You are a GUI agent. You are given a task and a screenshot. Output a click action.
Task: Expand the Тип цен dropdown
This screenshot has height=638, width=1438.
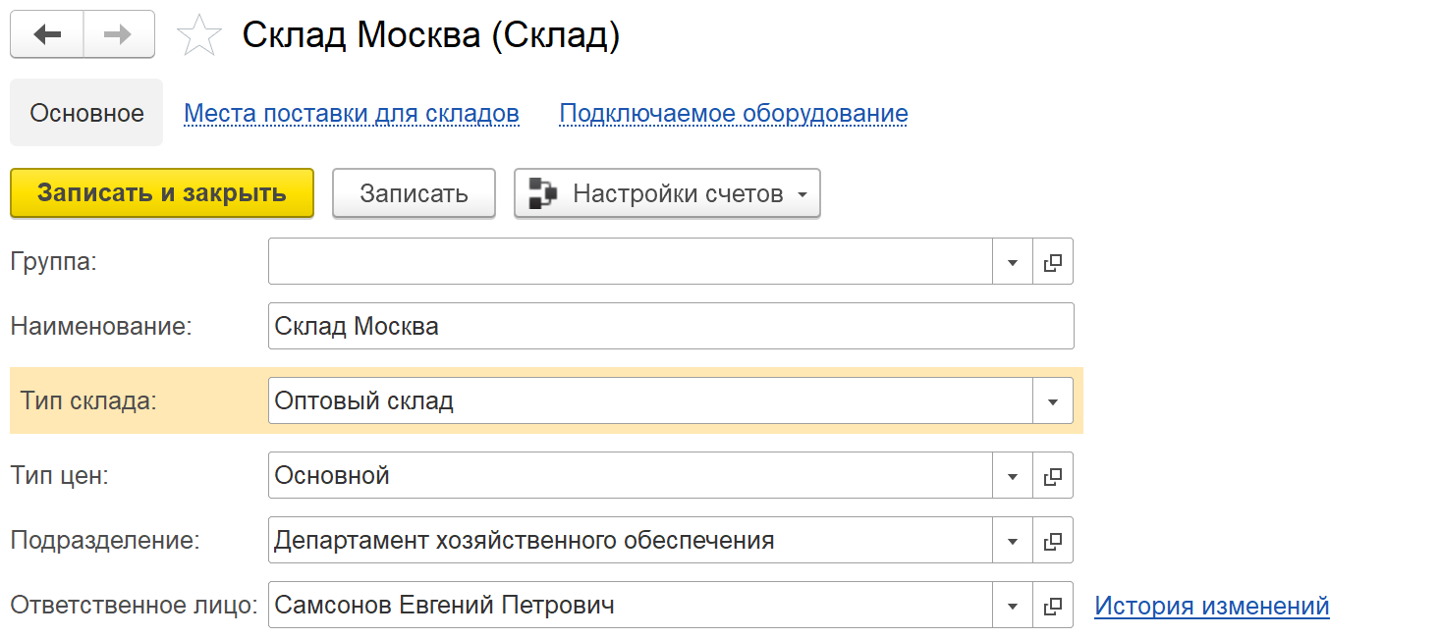tap(1013, 476)
